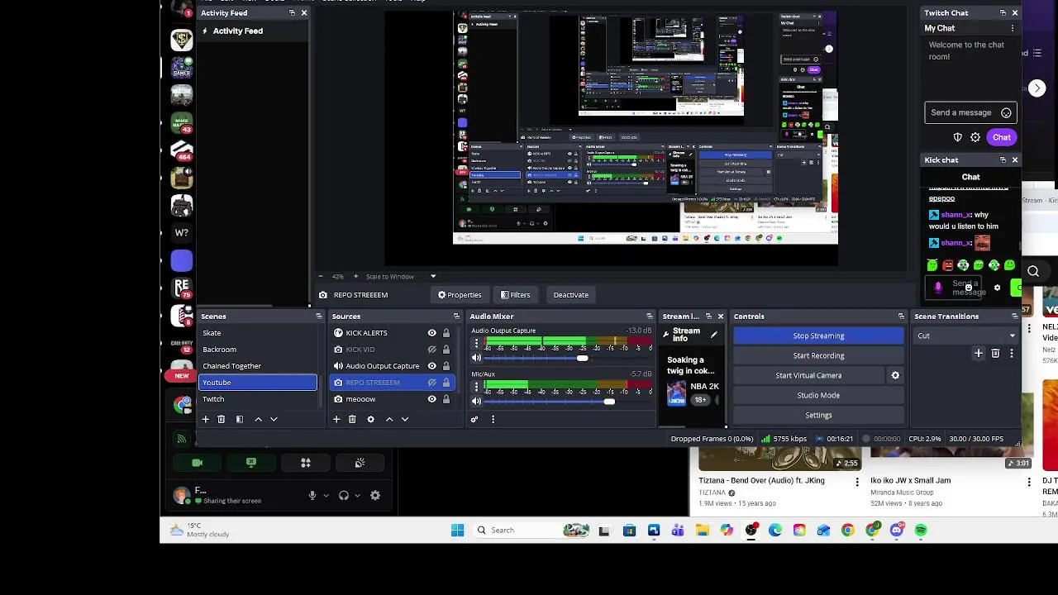1058x595 pixels.
Task: Hide the meooow source
Action: tap(431, 399)
